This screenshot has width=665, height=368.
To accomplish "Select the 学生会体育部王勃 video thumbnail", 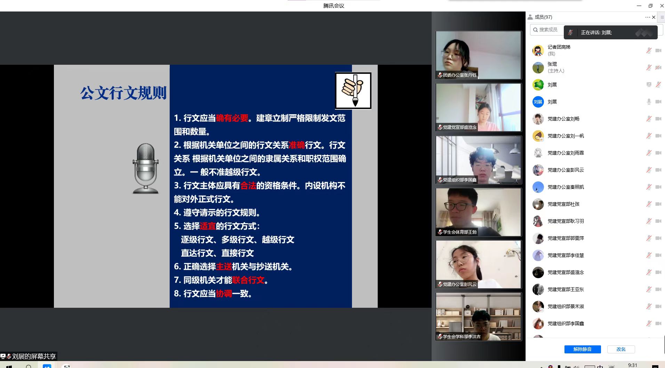I will coord(479,212).
